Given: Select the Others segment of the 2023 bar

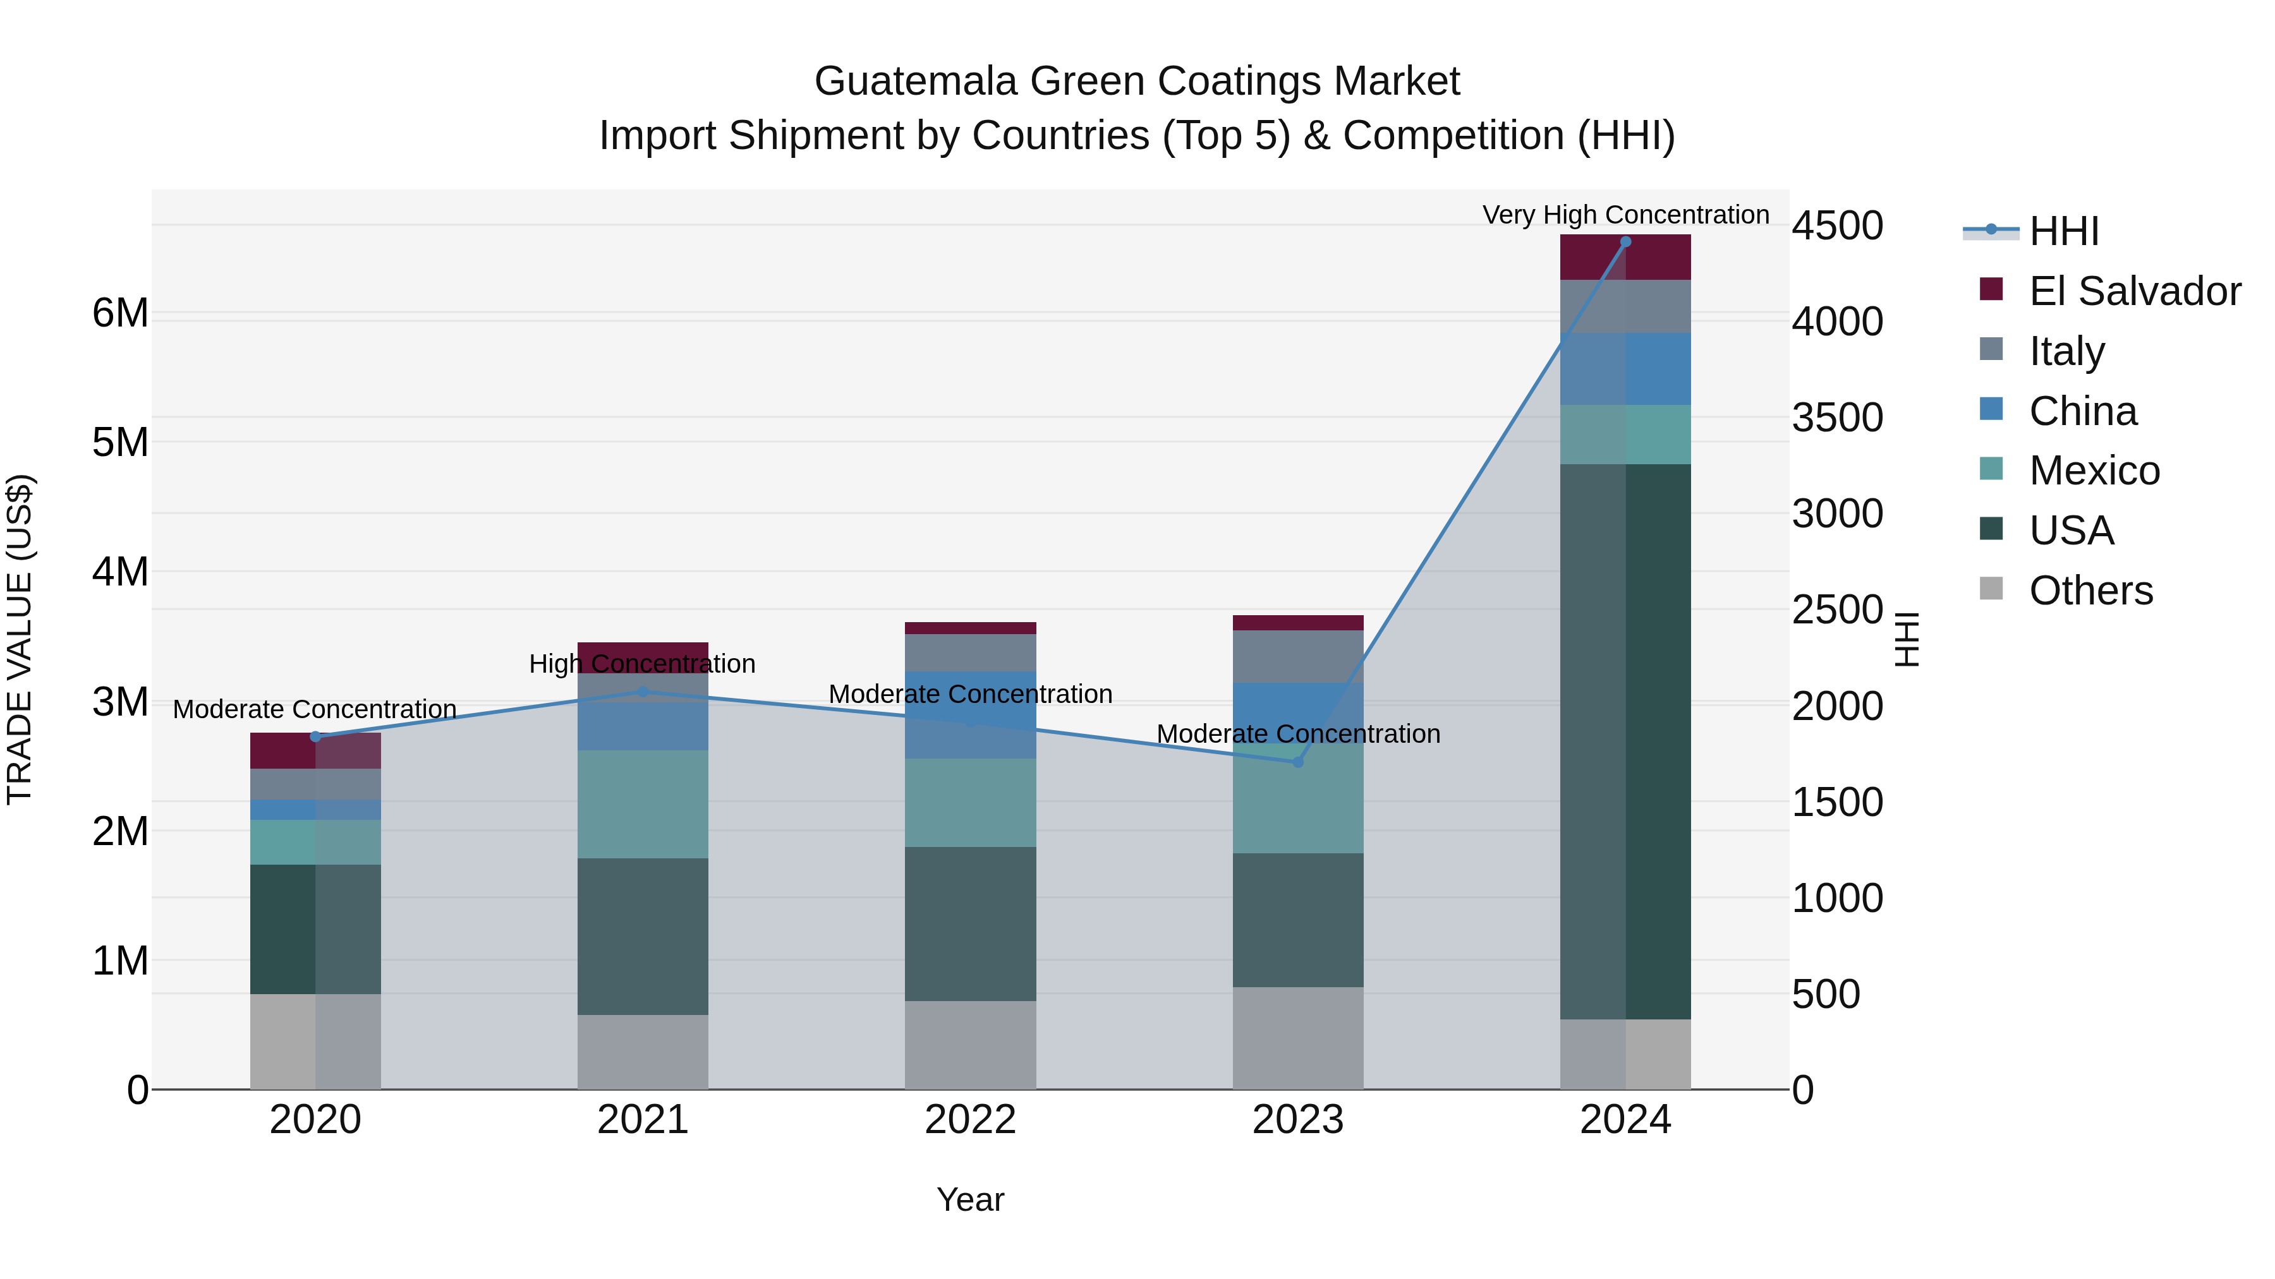Looking at the screenshot, I should (x=1298, y=1038).
